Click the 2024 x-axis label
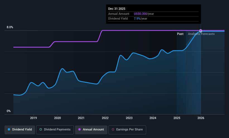 [x=153, y=118]
